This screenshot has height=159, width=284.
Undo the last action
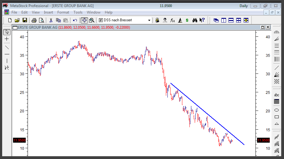point(75,20)
